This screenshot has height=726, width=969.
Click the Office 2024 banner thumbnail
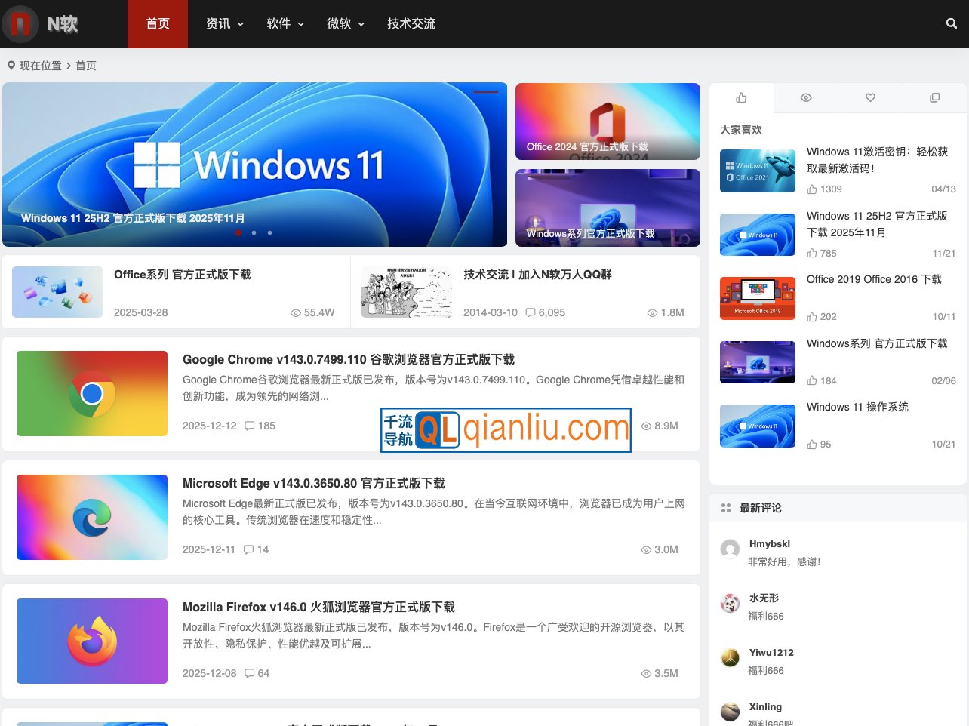click(x=608, y=121)
